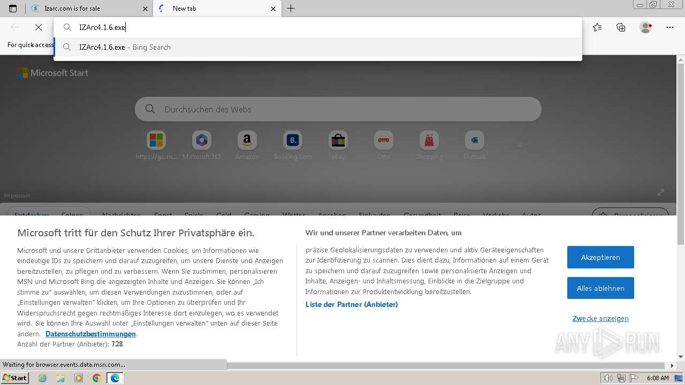The image size is (685, 385).
Task: Close the New tab tab
Action: (x=273, y=9)
